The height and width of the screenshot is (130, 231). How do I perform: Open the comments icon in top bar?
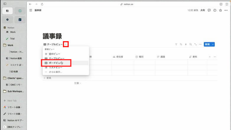point(209,10)
